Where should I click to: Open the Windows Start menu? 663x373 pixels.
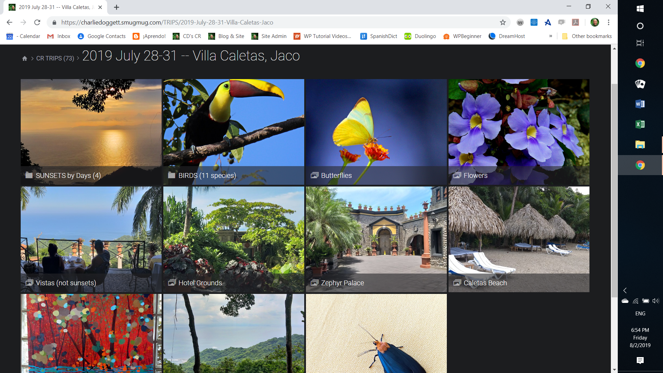pos(640,9)
